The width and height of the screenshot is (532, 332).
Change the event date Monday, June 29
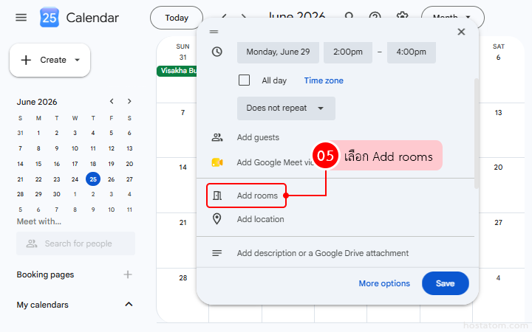[x=278, y=52]
